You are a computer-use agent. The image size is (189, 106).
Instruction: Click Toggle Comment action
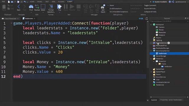click(x=150, y=5)
